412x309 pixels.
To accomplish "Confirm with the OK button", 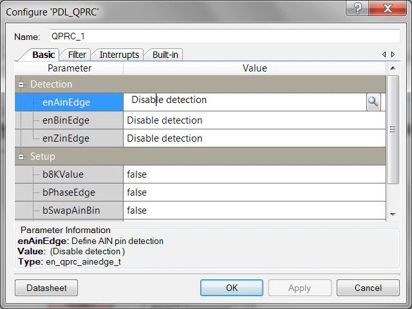I will point(232,288).
